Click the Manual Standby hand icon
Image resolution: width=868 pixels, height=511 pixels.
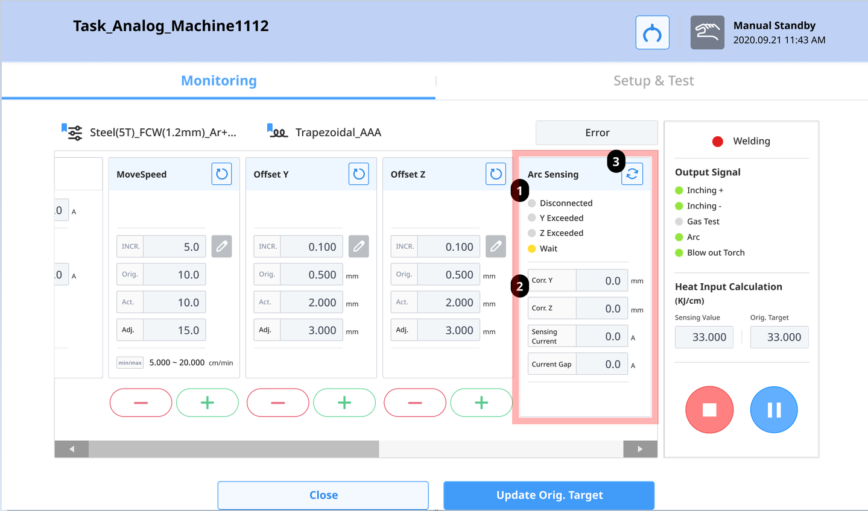(x=707, y=33)
